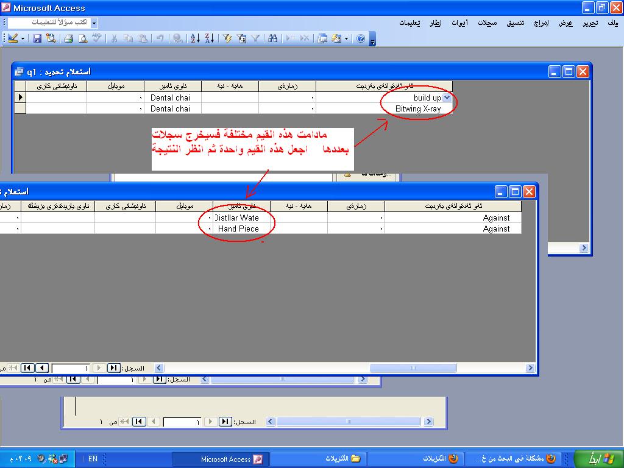Image resolution: width=624 pixels, height=468 pixels.
Task: Click inside the help question input box
Action: tap(49, 23)
